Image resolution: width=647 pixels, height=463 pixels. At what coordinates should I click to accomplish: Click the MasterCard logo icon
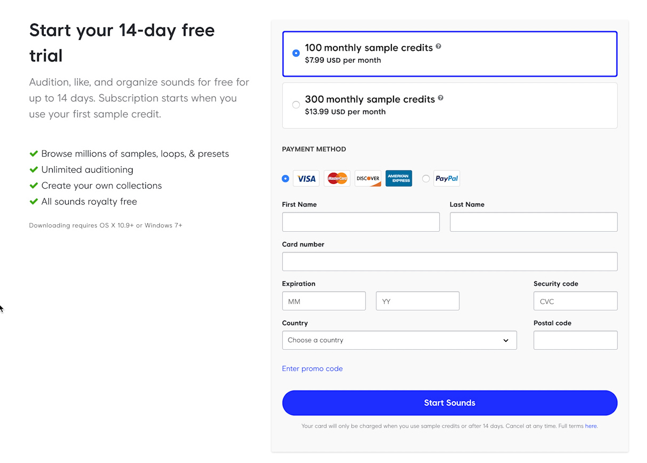337,179
